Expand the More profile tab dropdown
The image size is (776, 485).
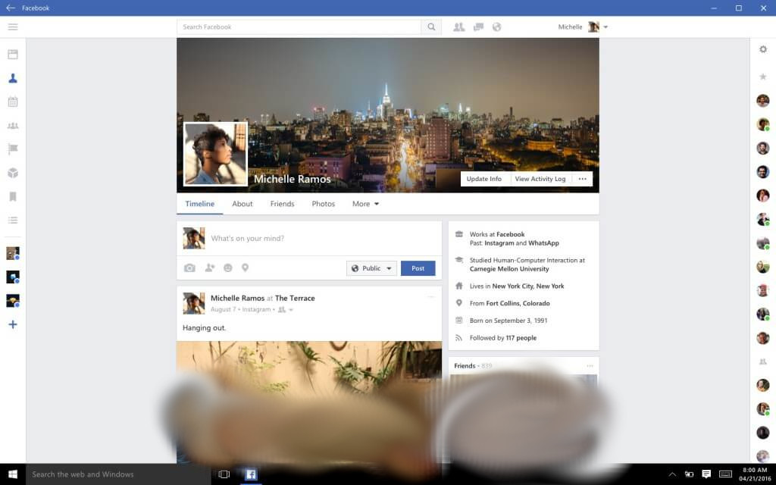coord(365,204)
